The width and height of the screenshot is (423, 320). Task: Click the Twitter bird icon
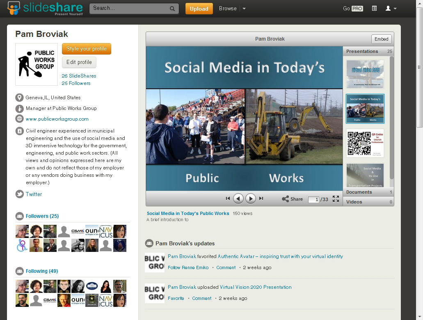(x=19, y=194)
